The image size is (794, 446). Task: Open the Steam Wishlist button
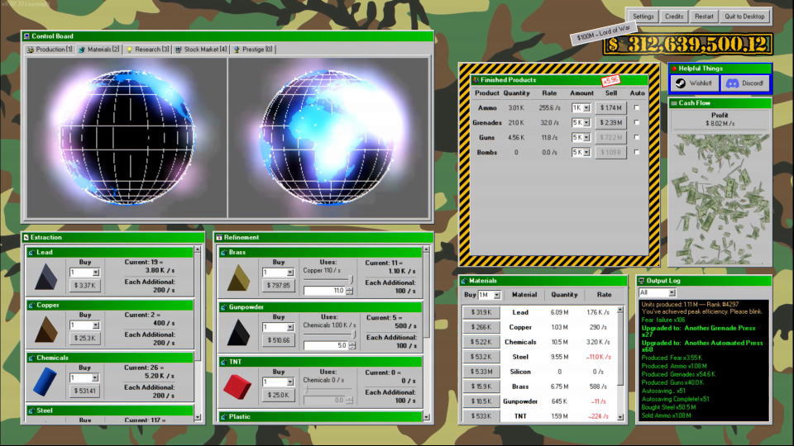click(694, 83)
